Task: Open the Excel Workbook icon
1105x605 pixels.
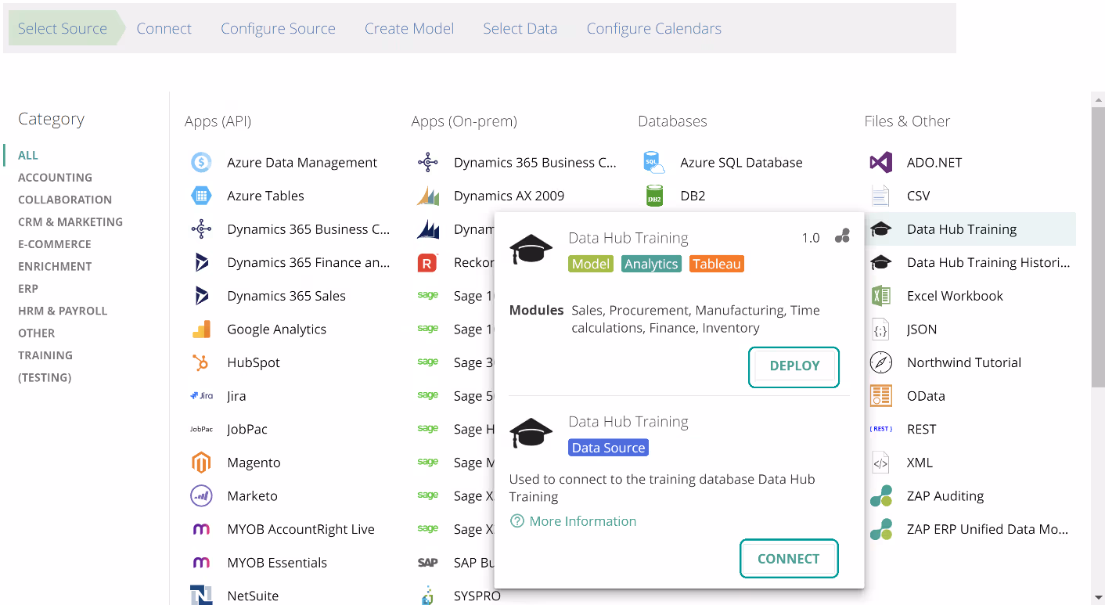Action: (880, 295)
